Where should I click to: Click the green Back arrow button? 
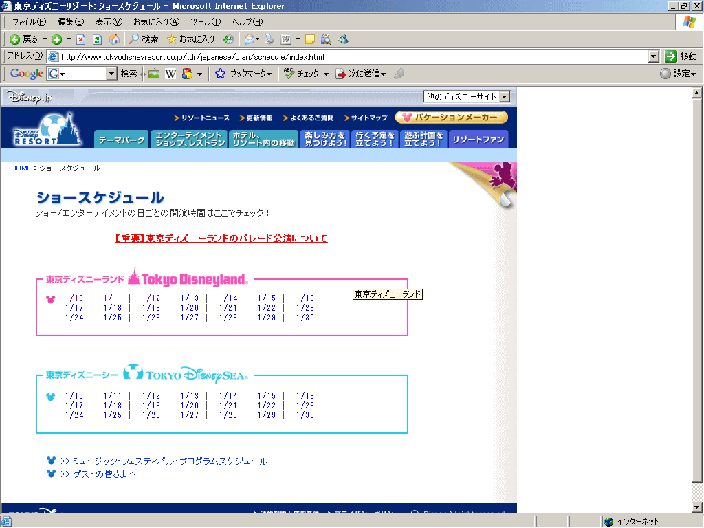click(15, 39)
